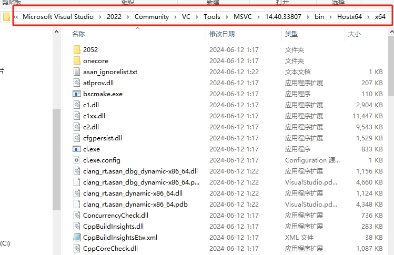
Task: Click file list scrollbar up arrow
Action: (391, 32)
